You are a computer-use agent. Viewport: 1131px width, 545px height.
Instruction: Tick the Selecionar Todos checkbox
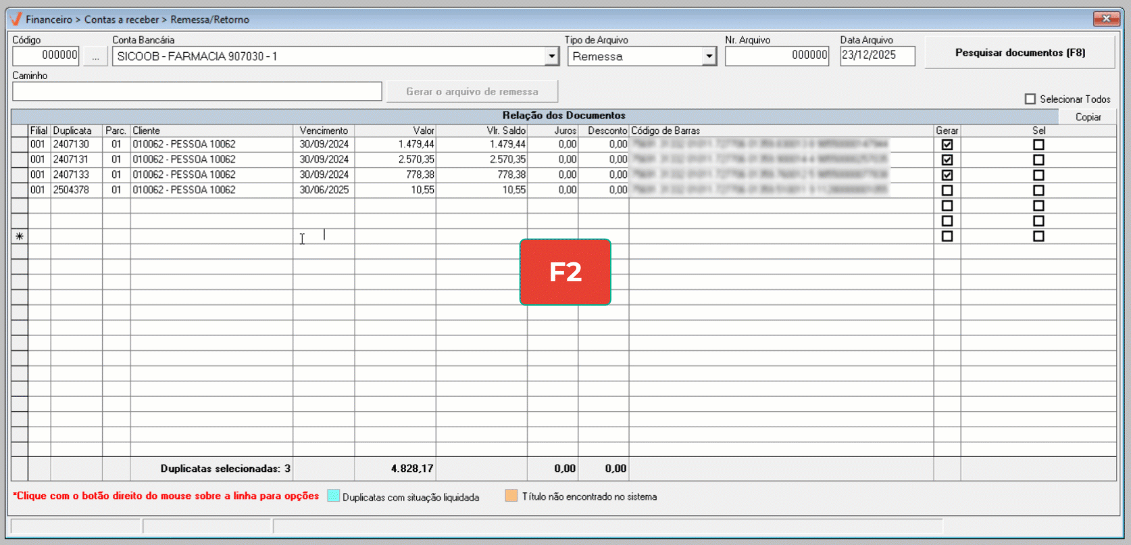pyautogui.click(x=1030, y=99)
